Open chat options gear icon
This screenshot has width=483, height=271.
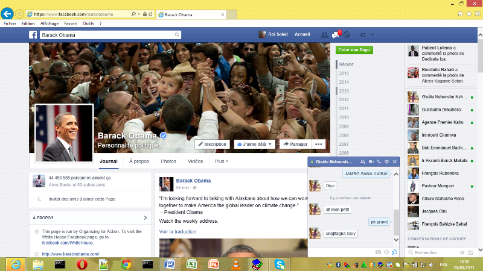tap(387, 162)
